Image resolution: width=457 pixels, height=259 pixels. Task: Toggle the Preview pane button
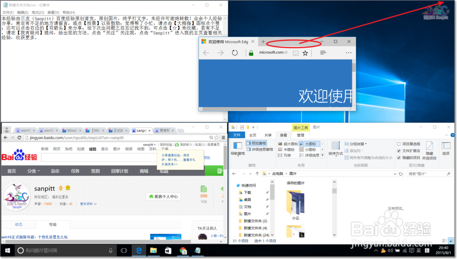tap(256, 143)
